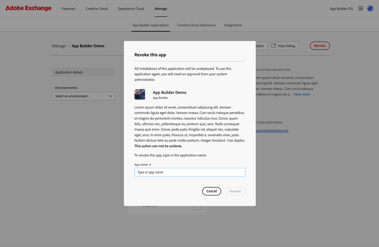Click the App Builder Demo name in dialog

(x=169, y=92)
